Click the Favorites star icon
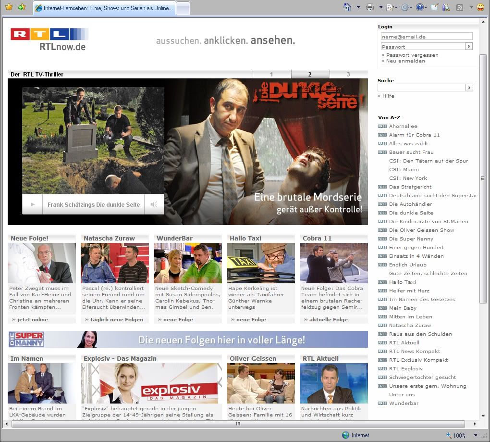The height and width of the screenshot is (442, 490). (x=9, y=7)
